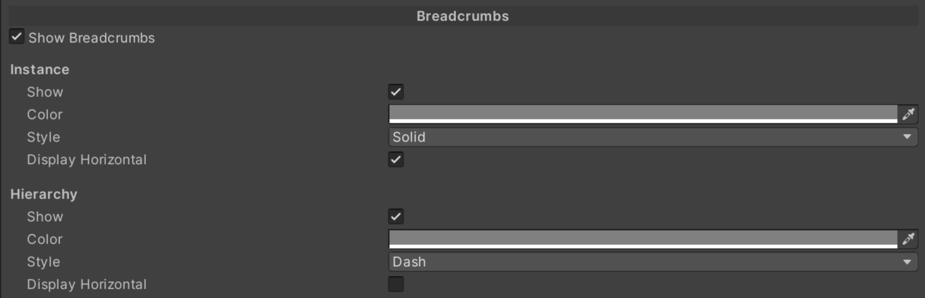
Task: Click the Instance section heading
Action: pyautogui.click(x=40, y=70)
